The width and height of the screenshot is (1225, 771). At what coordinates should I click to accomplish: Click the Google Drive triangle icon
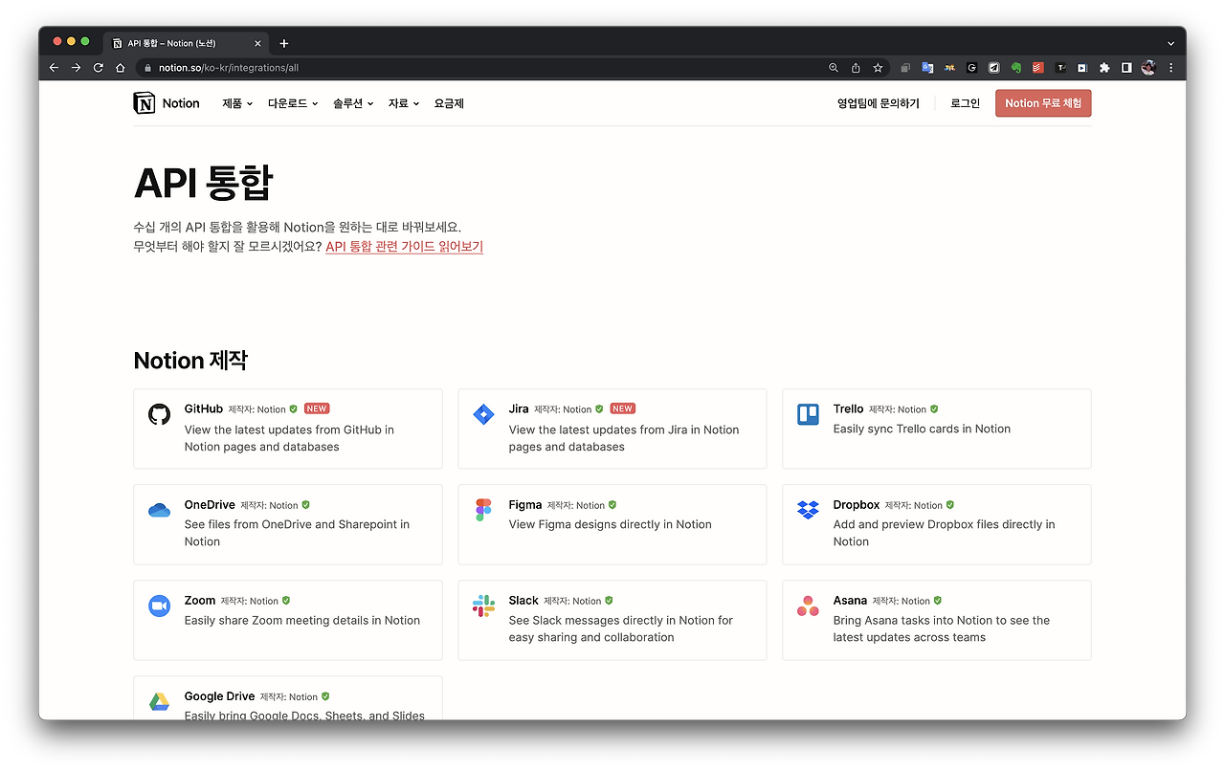[159, 701]
